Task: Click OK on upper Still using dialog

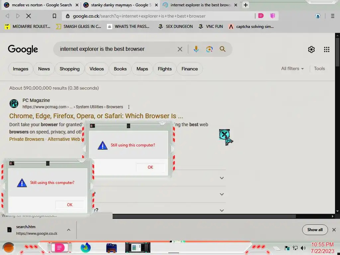Action: [150, 167]
